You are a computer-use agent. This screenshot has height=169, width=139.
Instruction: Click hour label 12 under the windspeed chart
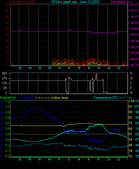(69, 68)
